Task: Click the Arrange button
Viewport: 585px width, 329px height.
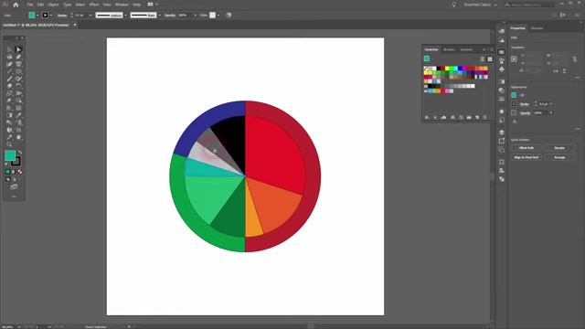Action: pyautogui.click(x=559, y=157)
